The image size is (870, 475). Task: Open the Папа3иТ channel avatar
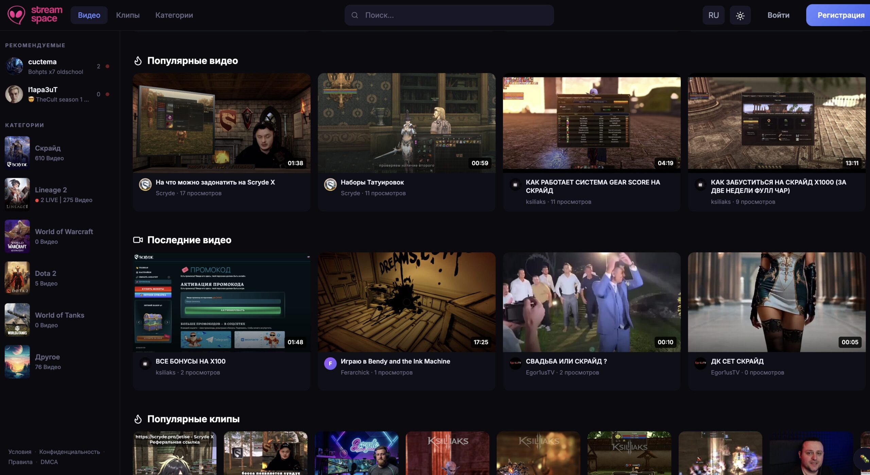tap(14, 94)
